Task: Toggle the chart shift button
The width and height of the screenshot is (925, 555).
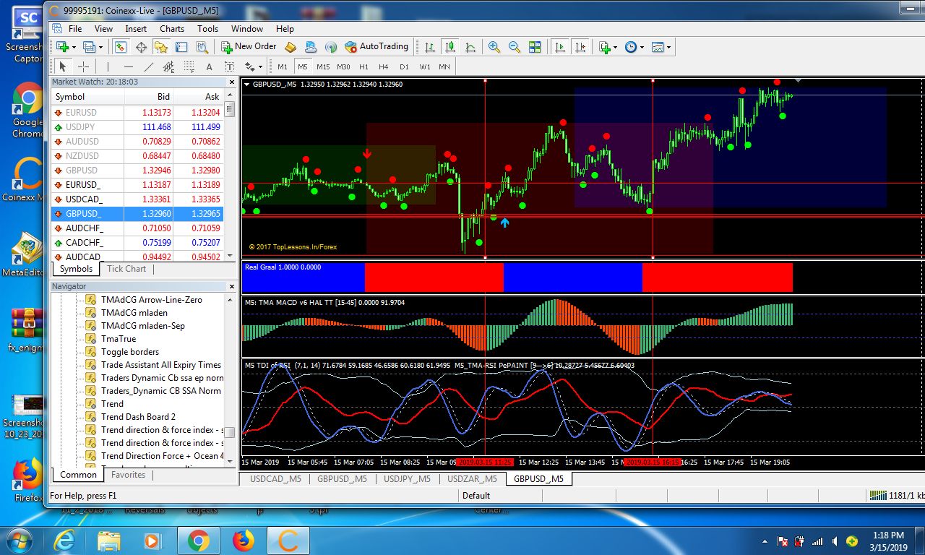Action: coord(580,46)
